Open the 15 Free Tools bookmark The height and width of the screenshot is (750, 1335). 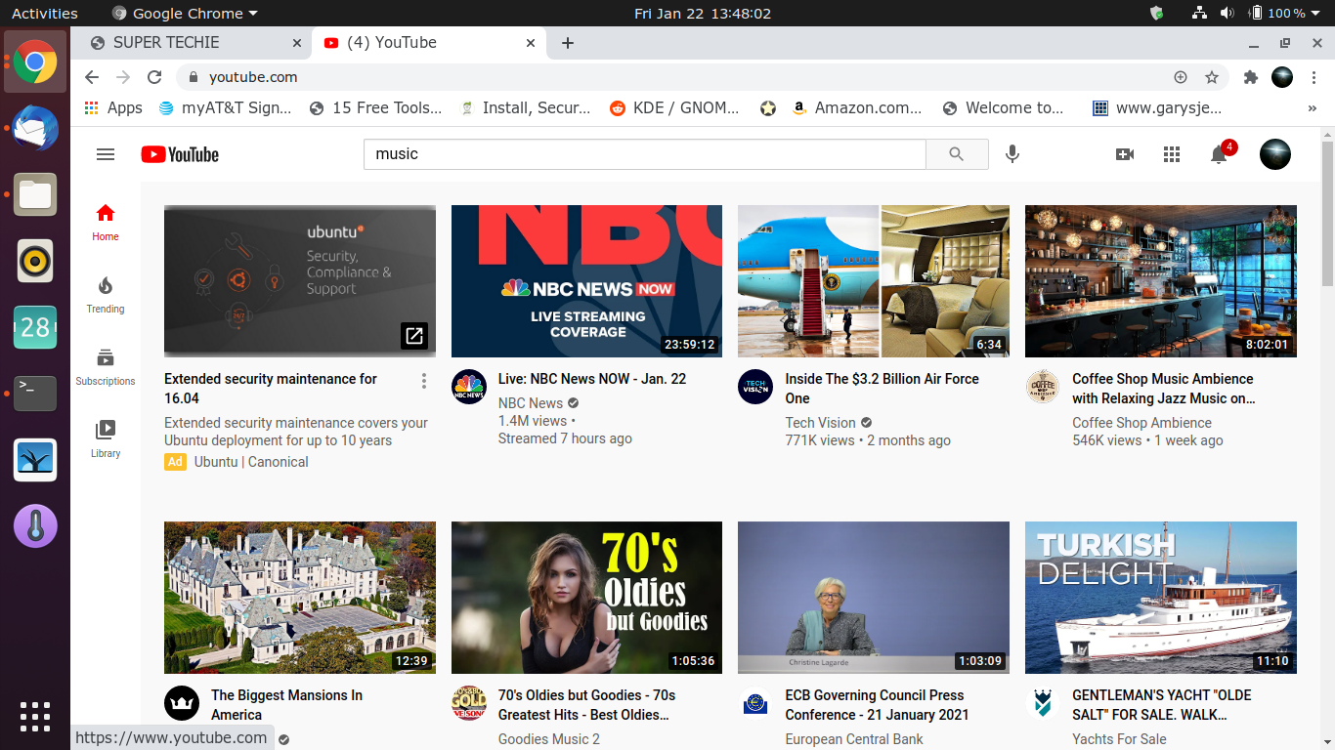pos(375,108)
